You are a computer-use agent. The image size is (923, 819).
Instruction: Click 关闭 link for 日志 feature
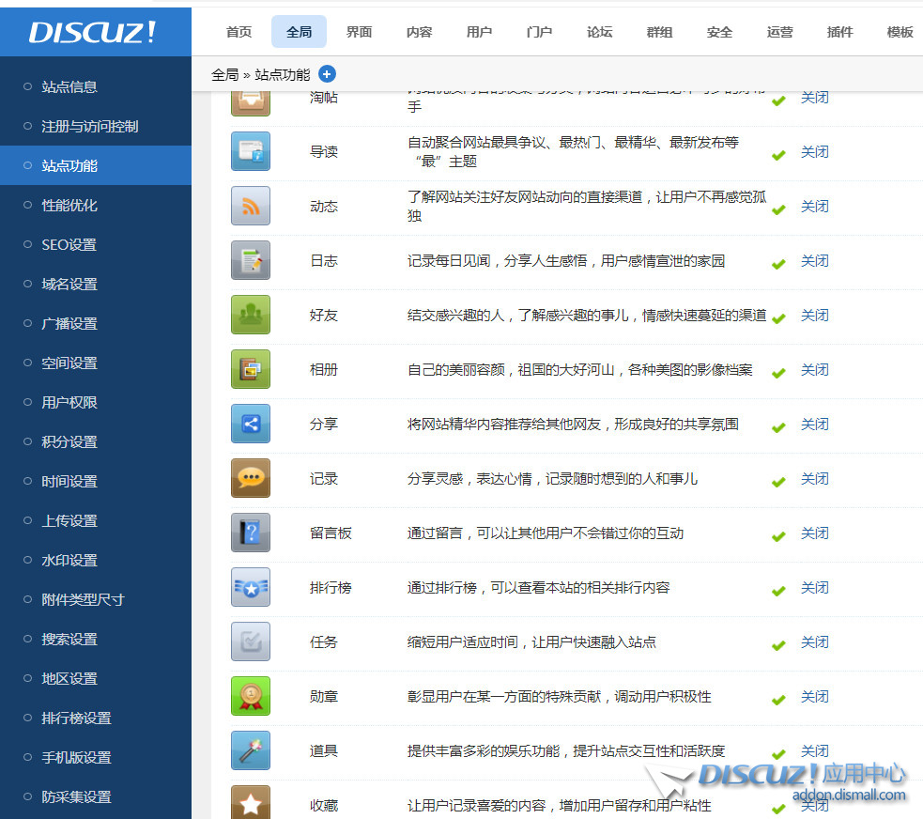(x=814, y=261)
